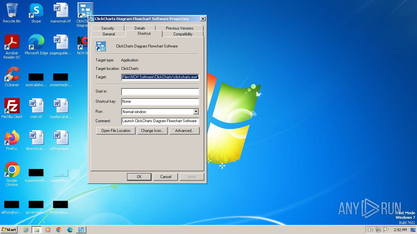417x234 pixels.
Task: Click the Show desktop button
Action: [x=413, y=230]
